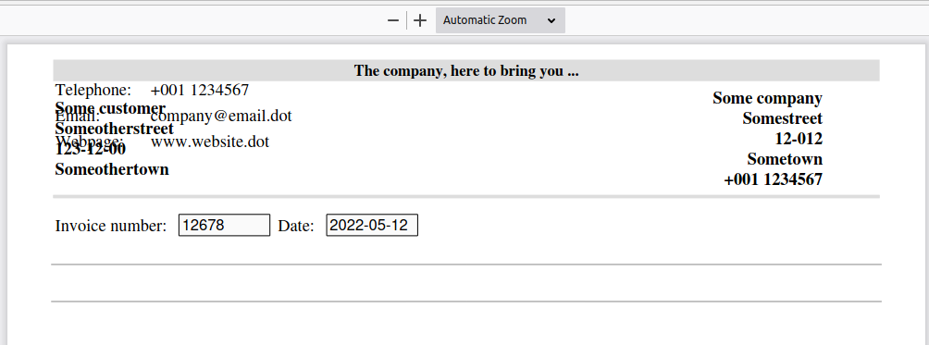Open the Automatic Zoom dropdown
This screenshot has height=345, width=929.
[500, 20]
